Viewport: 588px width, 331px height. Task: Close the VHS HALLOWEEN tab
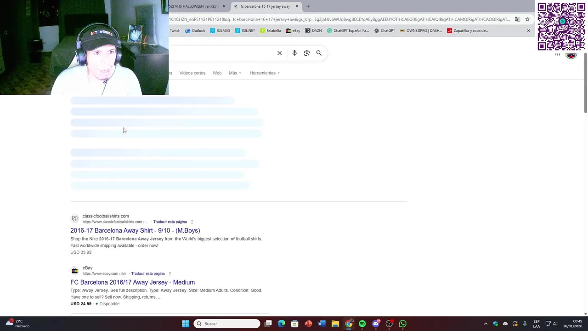224,6
